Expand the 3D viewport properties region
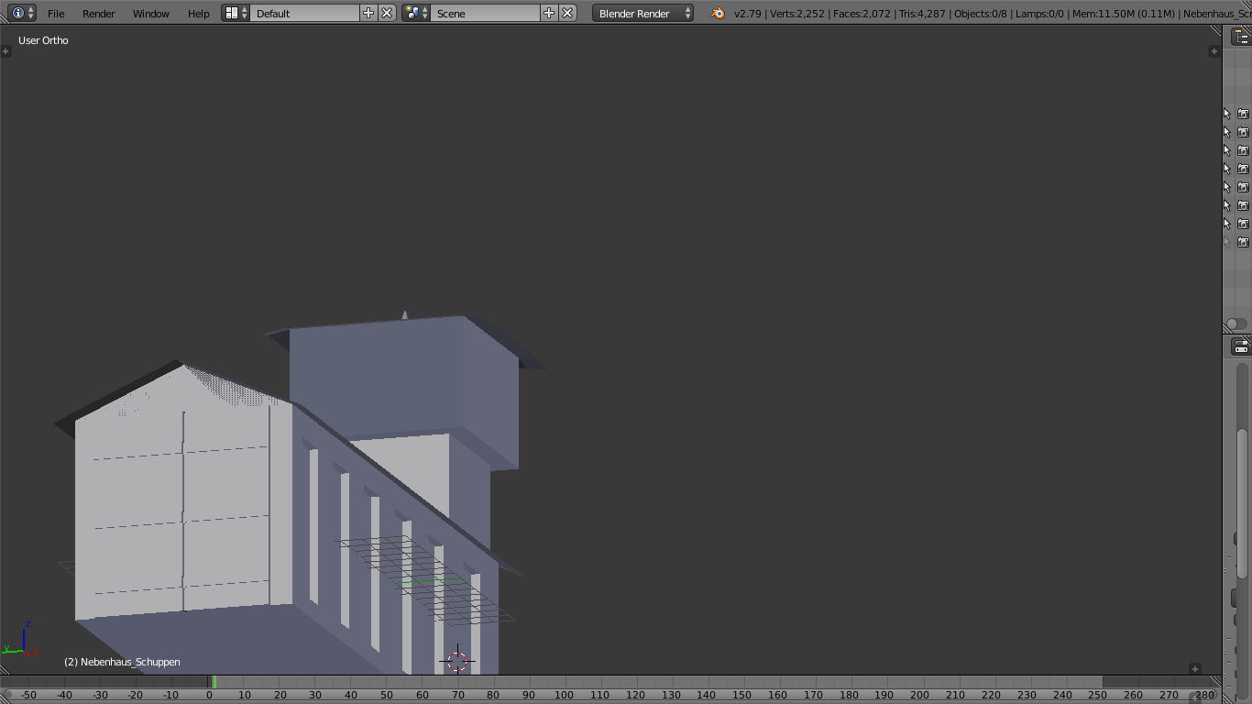 pos(1214,51)
